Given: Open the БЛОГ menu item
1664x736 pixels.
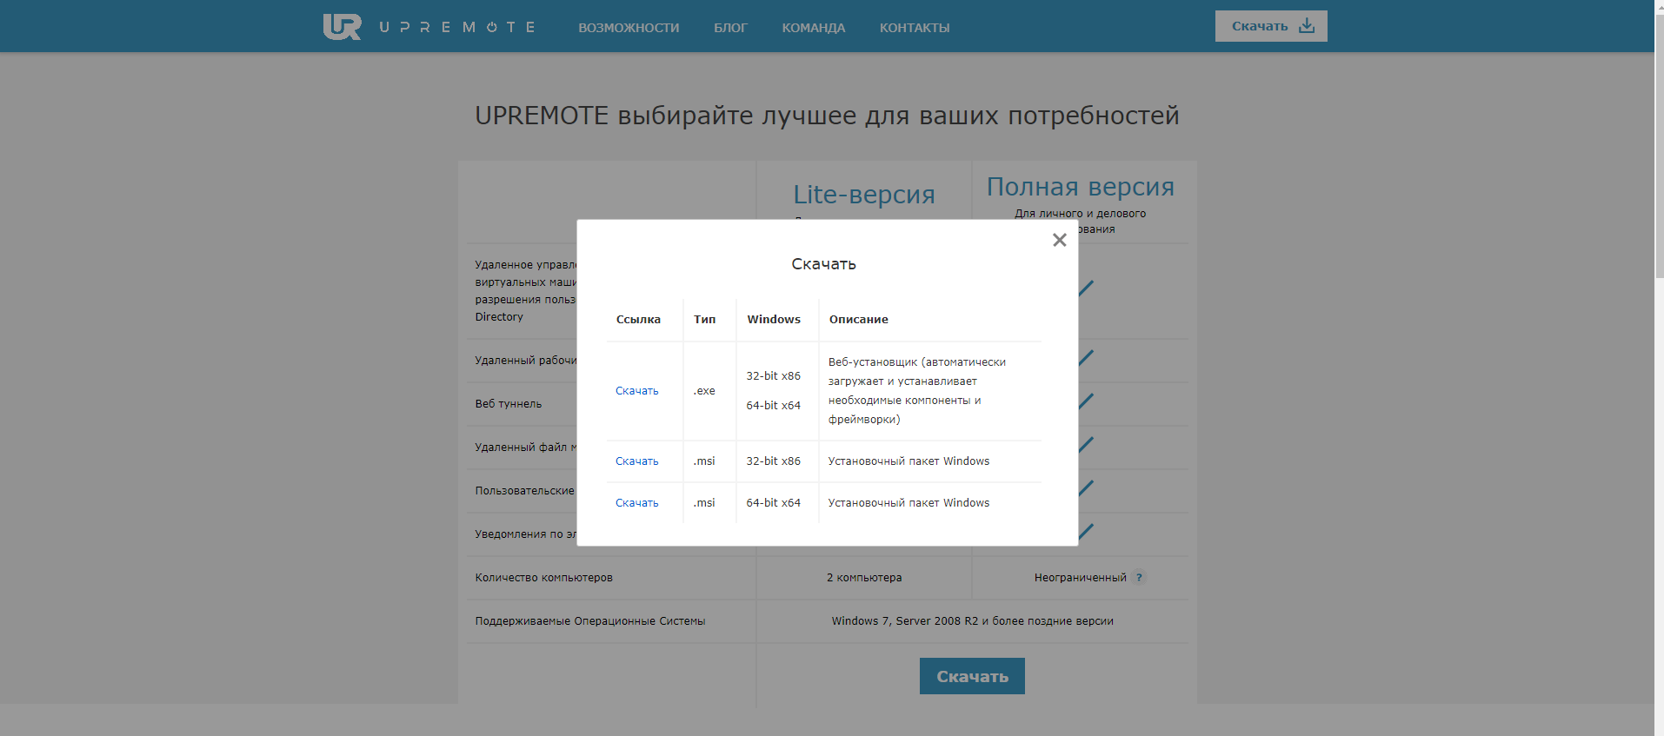Looking at the screenshot, I should point(730,28).
